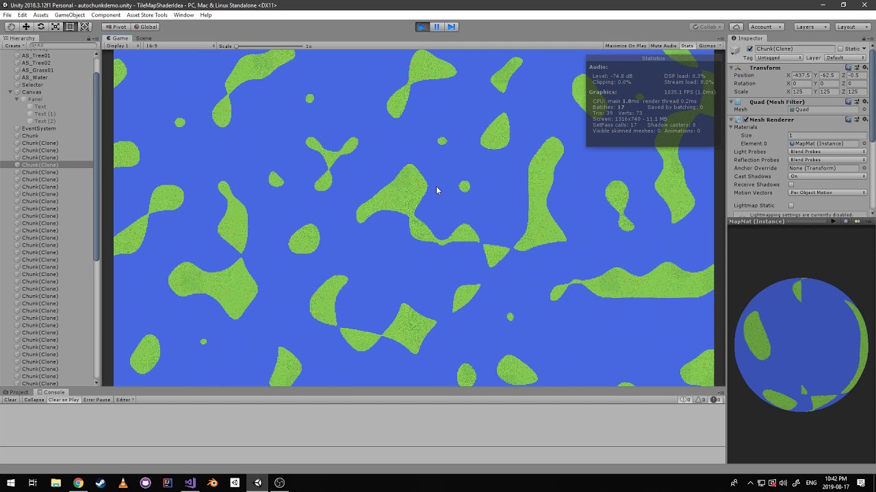The height and width of the screenshot is (492, 876).
Task: Select the Scale tool
Action: tap(56, 27)
